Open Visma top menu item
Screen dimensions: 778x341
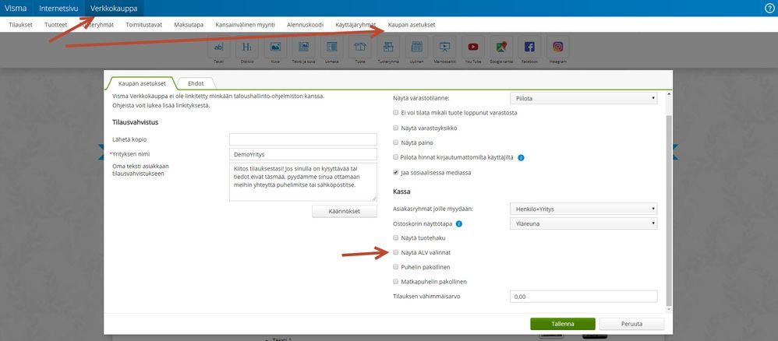pos(16,8)
